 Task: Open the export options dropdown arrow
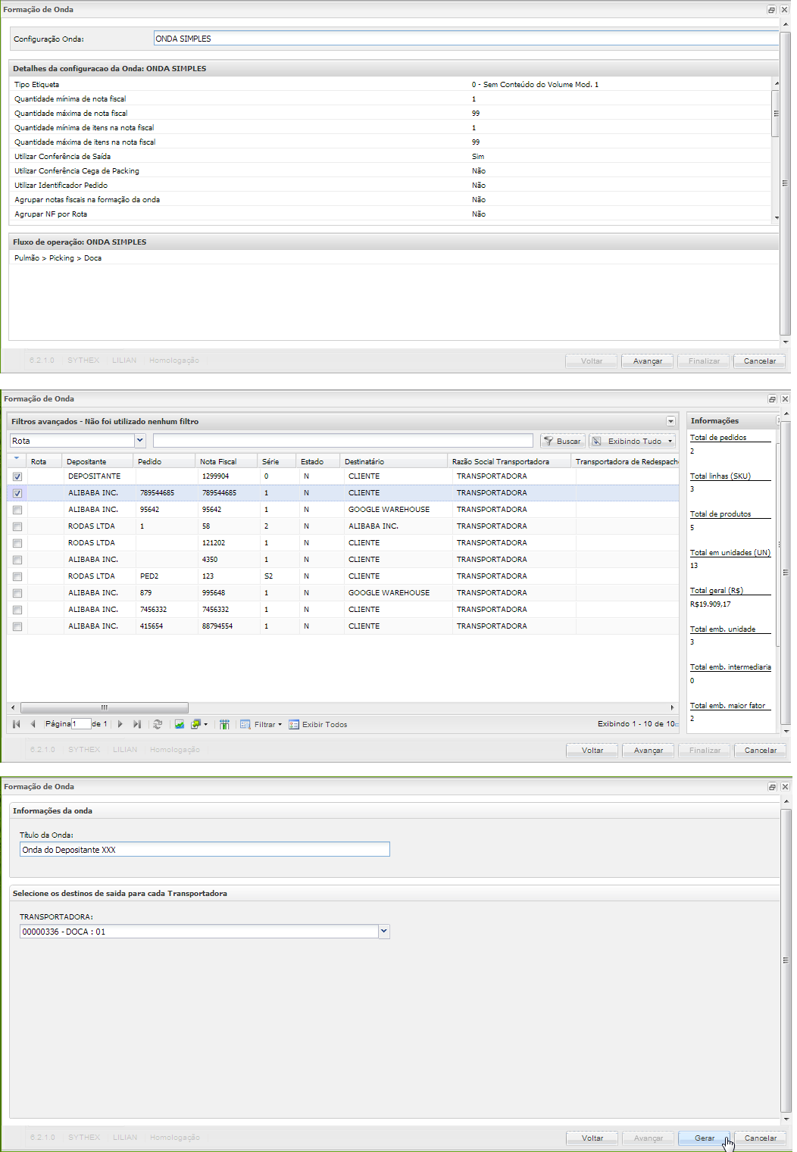[x=205, y=724]
